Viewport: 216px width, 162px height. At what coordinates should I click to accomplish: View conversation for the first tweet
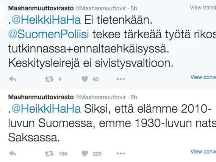click(203, 77)
